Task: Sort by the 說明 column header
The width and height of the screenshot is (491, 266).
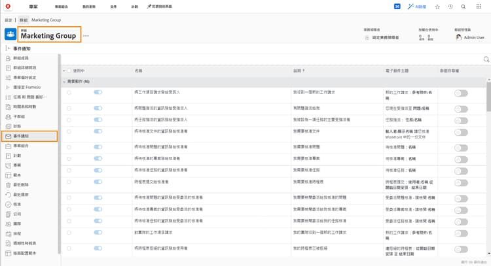Action: (x=299, y=71)
